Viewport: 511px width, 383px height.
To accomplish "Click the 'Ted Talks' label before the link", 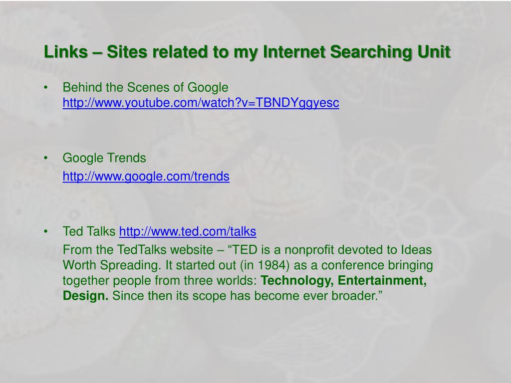I will tap(89, 231).
